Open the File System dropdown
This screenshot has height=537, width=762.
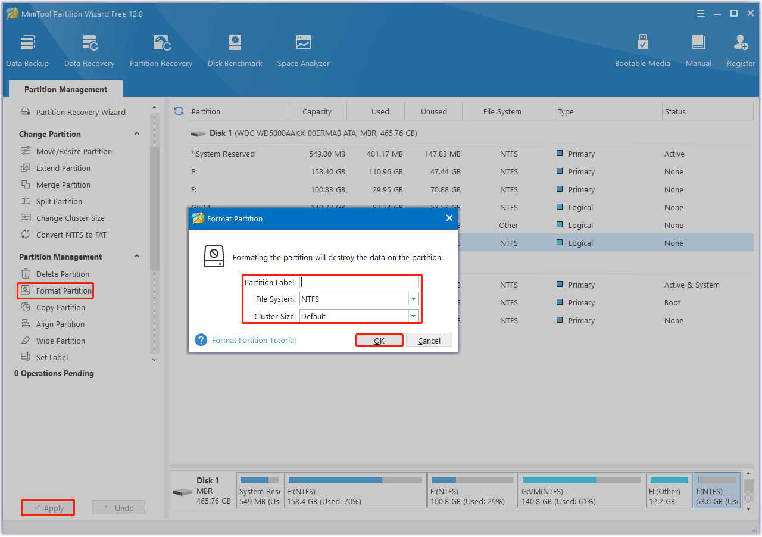pyautogui.click(x=413, y=299)
